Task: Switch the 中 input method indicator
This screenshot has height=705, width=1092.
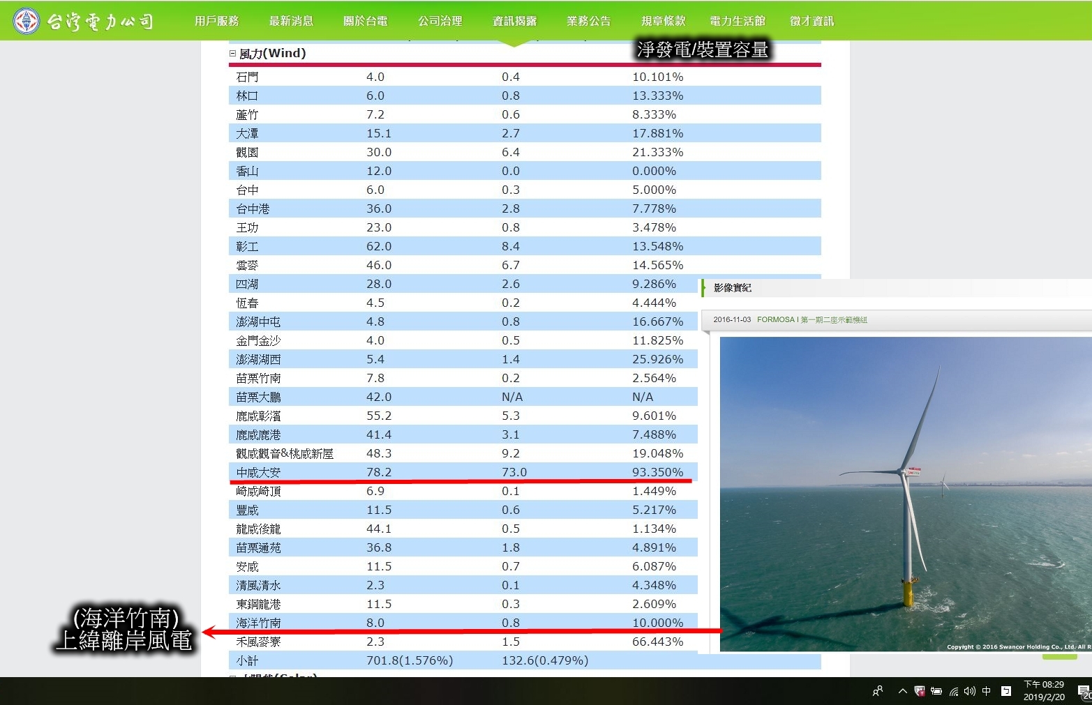Action: (x=987, y=691)
